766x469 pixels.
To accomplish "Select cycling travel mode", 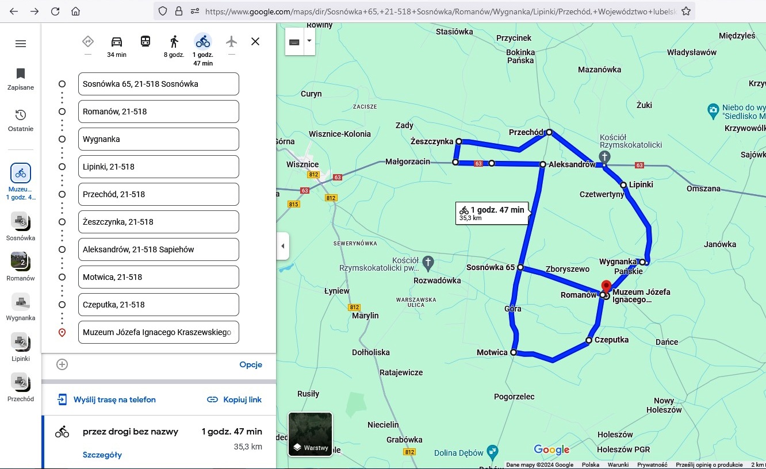I will (x=202, y=41).
